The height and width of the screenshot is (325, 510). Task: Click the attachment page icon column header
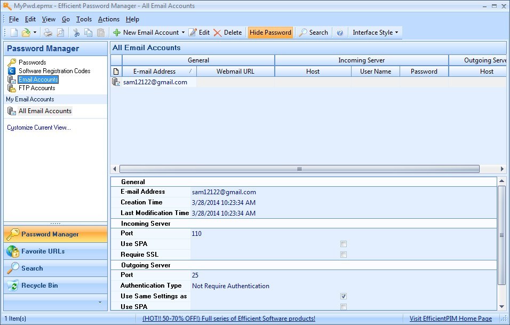[x=116, y=72]
